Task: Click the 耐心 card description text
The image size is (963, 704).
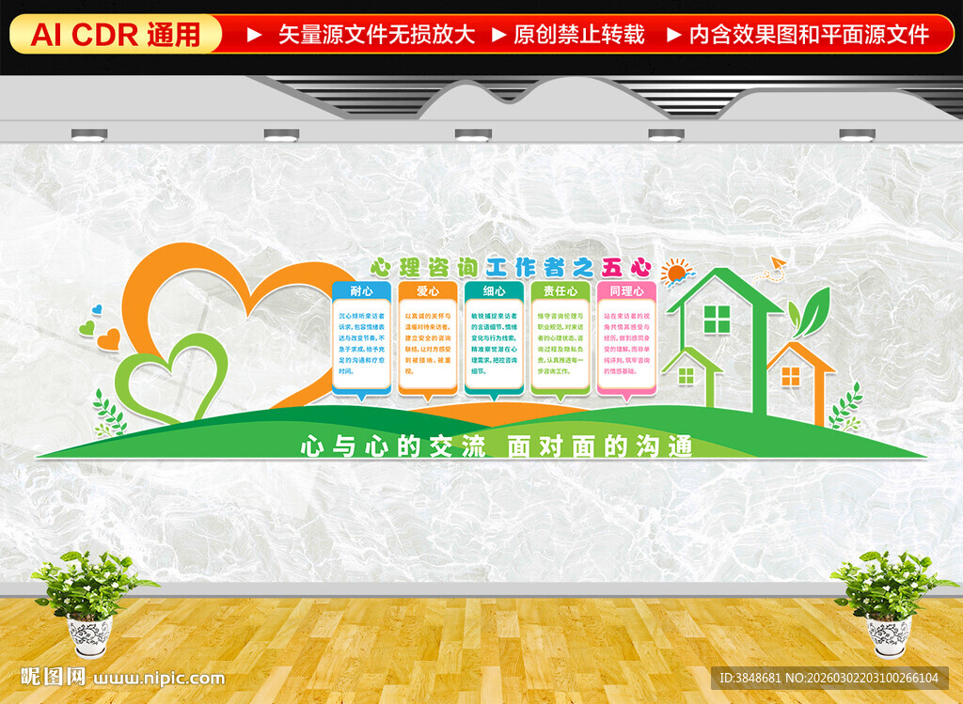Action: click(x=362, y=343)
